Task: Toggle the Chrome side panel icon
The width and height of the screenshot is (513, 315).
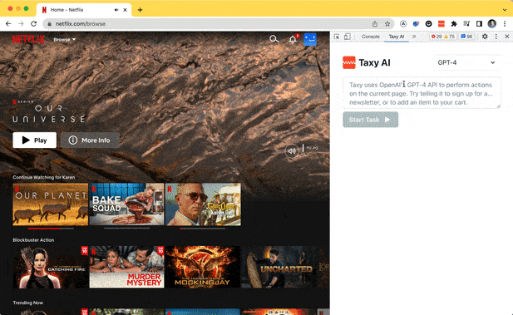Action: (479, 23)
